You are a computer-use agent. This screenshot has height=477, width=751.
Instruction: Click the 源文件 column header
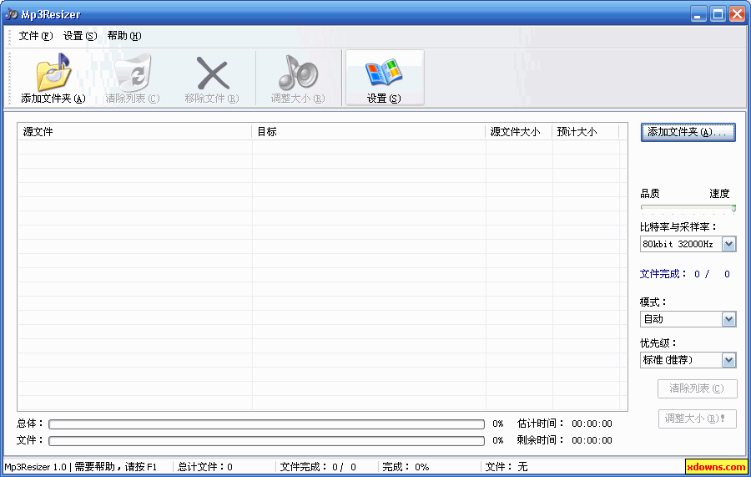click(134, 132)
